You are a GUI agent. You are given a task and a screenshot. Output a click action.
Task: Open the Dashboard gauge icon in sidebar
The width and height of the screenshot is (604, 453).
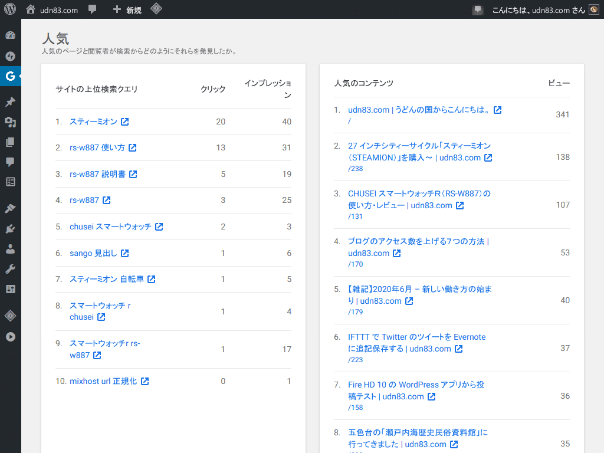(x=11, y=35)
